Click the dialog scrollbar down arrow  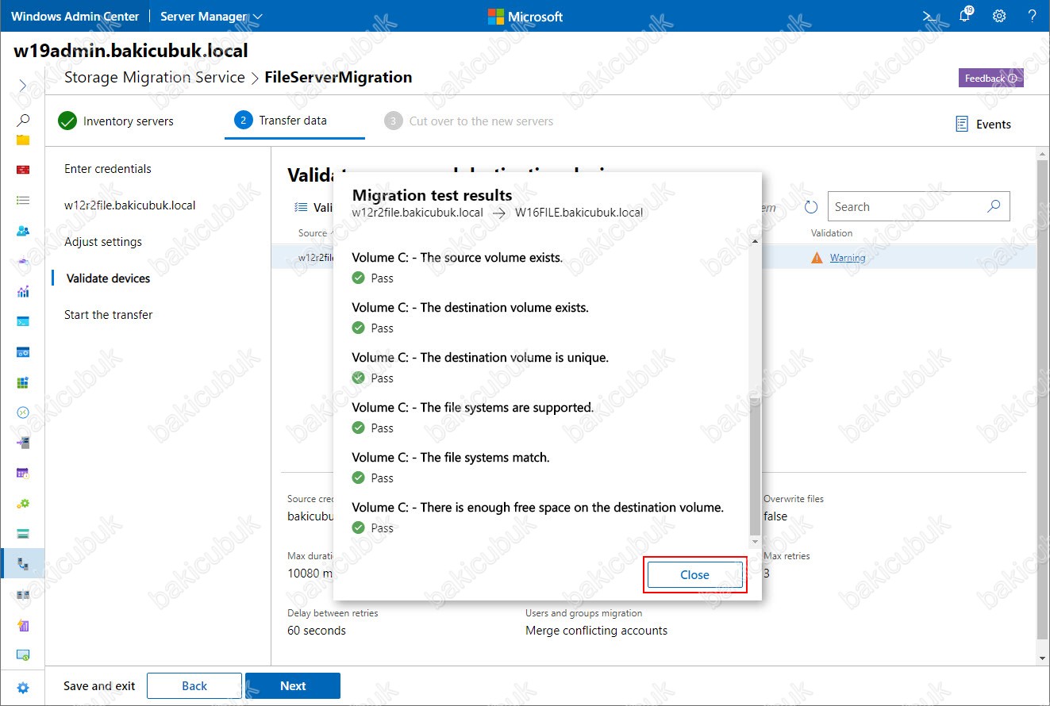point(754,541)
